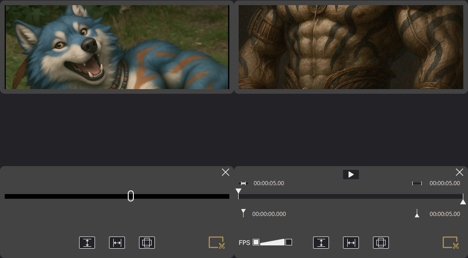Set FPS to maximum square
The height and width of the screenshot is (258, 468).
[x=289, y=242]
